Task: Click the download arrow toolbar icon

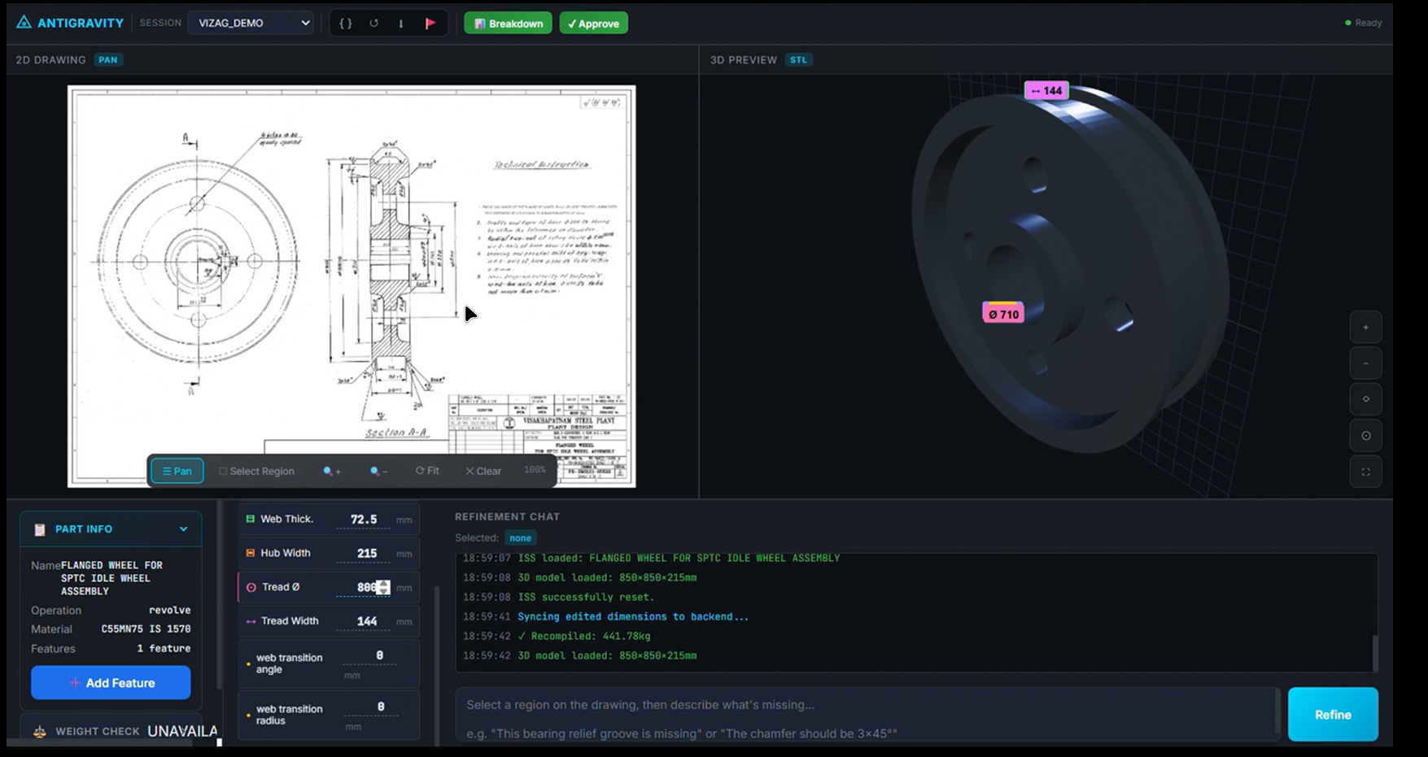Action: coord(401,24)
